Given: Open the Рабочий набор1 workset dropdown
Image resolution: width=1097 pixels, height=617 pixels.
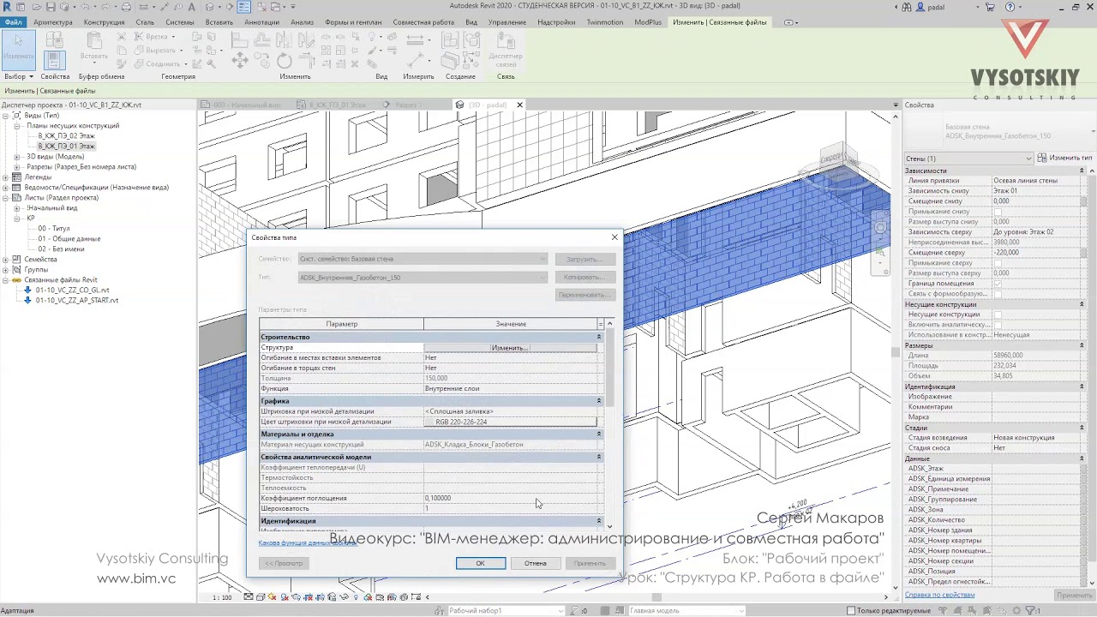Looking at the screenshot, I should pos(506,611).
